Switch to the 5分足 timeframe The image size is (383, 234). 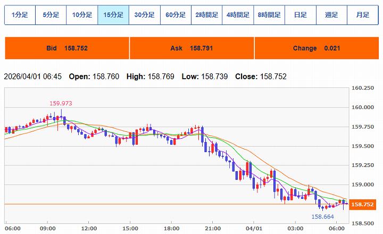[x=51, y=15]
